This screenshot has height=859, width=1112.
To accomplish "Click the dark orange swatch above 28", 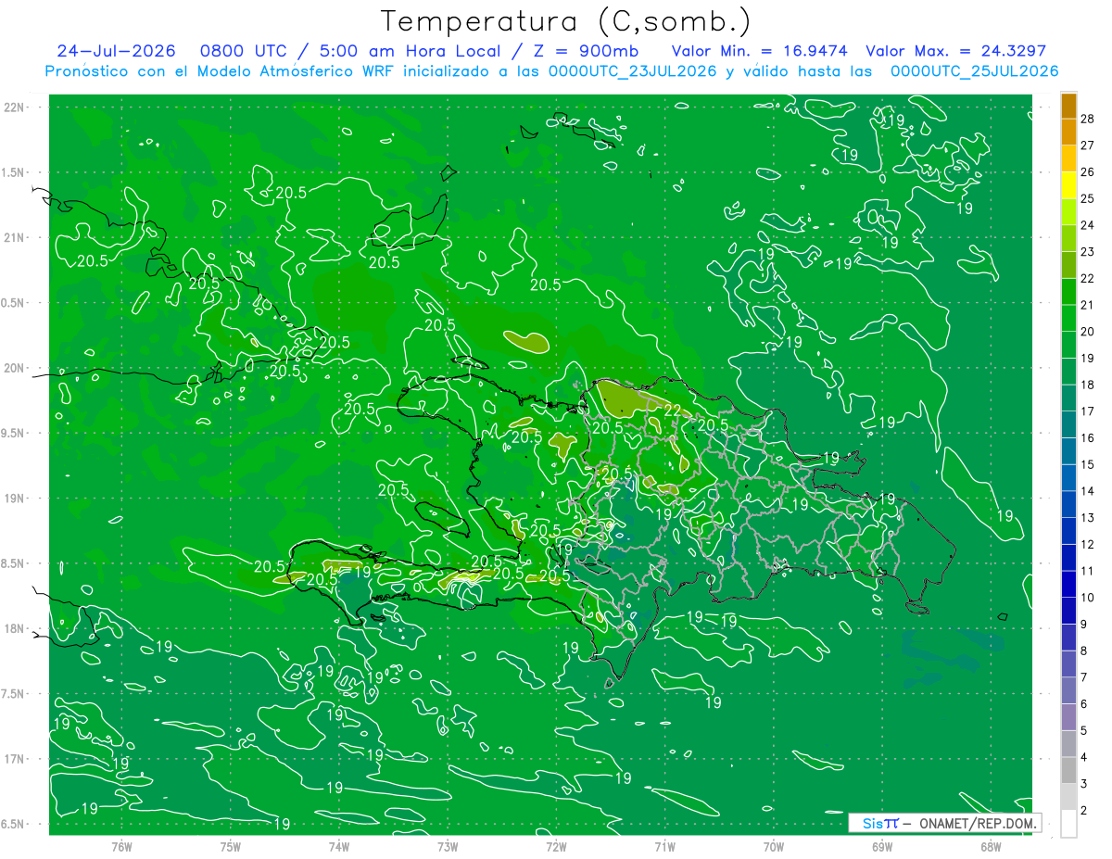I will point(1068,105).
